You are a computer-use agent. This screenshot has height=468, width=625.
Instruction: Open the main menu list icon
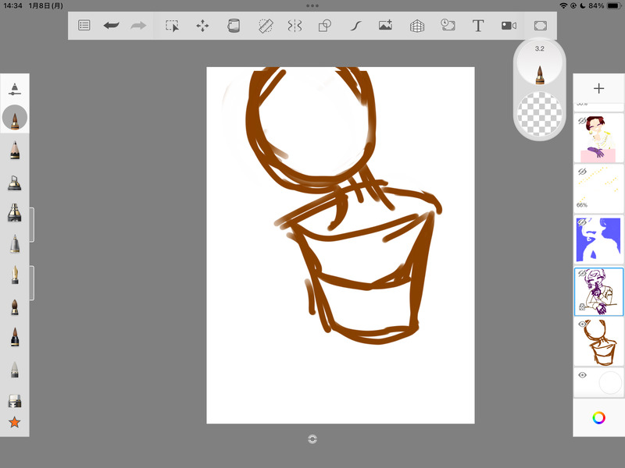click(84, 26)
